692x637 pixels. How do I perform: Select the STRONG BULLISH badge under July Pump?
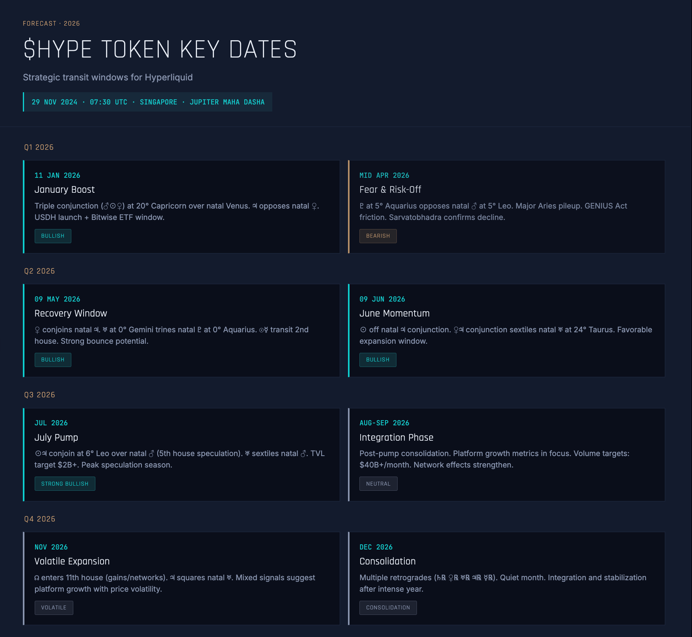pyautogui.click(x=65, y=483)
